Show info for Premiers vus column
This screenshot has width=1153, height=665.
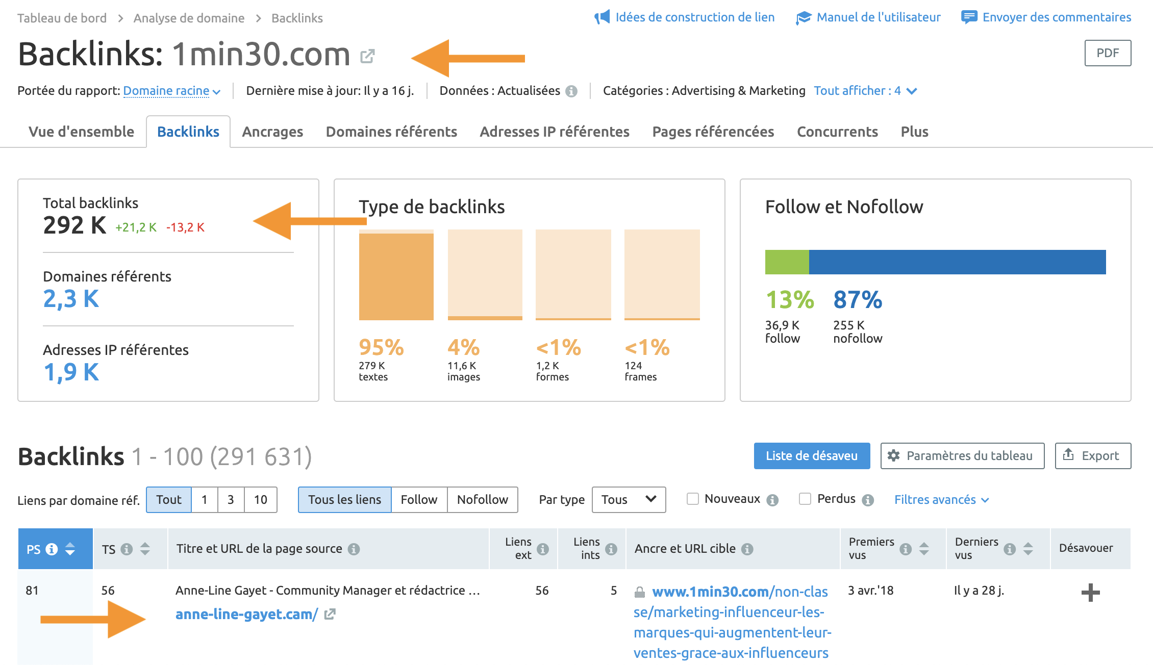coord(906,549)
